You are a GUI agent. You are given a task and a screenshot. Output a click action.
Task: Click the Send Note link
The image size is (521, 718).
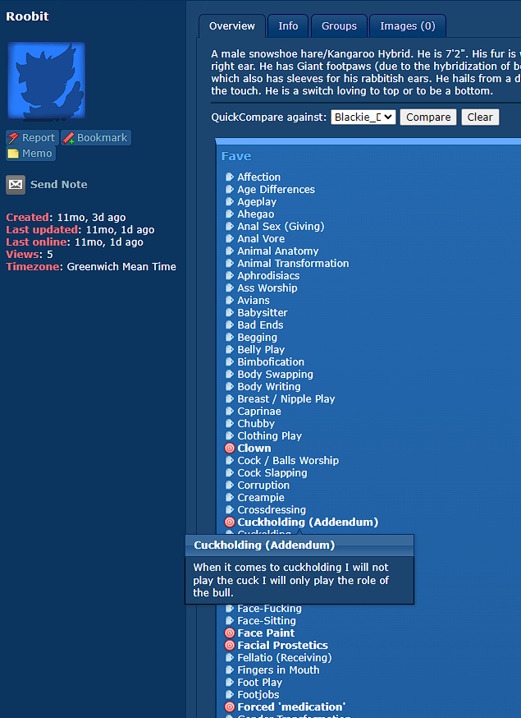pos(58,185)
